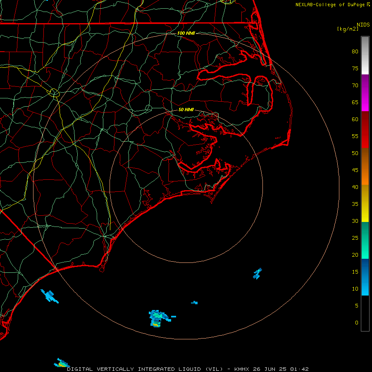Click the 55 value on the scale

coord(355,136)
